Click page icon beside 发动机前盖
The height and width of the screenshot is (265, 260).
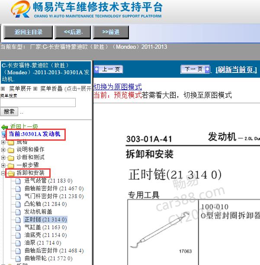(x=18, y=212)
